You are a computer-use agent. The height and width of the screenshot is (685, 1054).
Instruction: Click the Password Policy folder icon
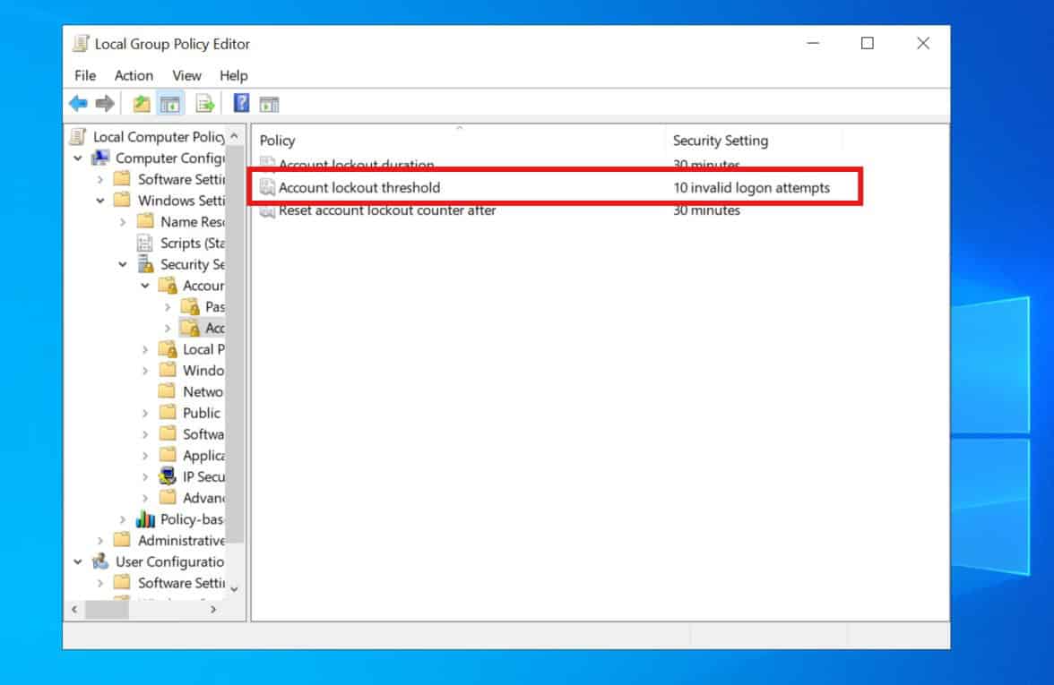190,307
